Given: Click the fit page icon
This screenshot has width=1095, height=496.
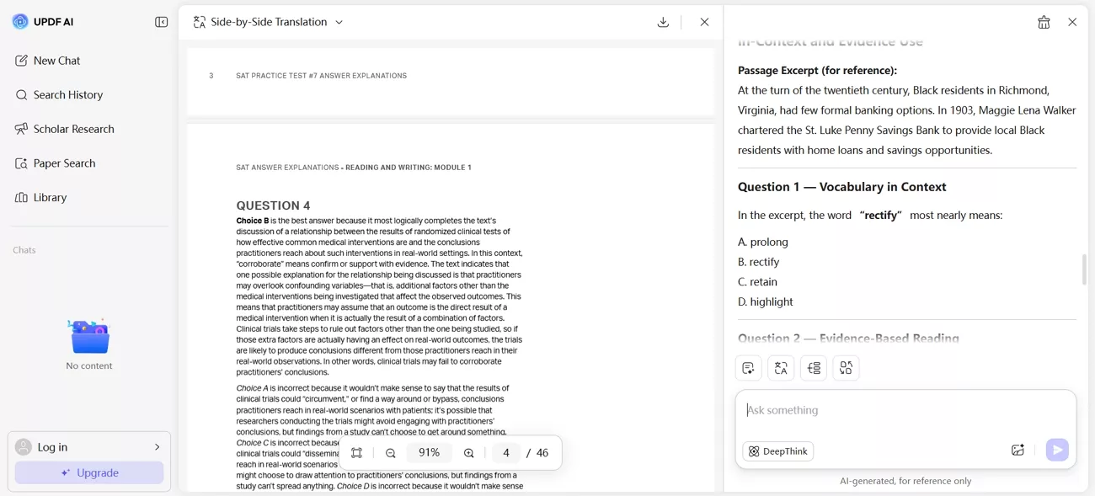Looking at the screenshot, I should click(x=357, y=453).
